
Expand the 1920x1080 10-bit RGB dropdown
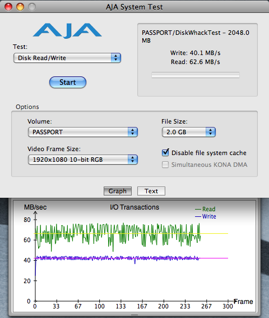point(83,160)
